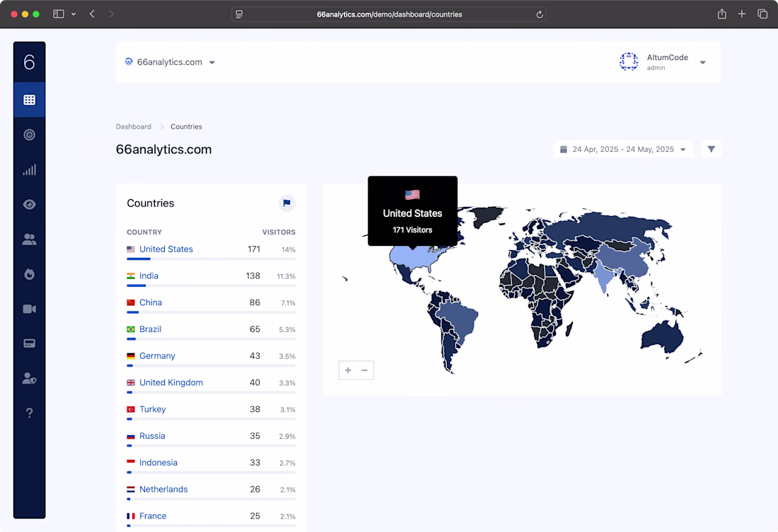Screen dimensions: 778x532
Task: Open the Turkey country link
Action: click(152, 410)
